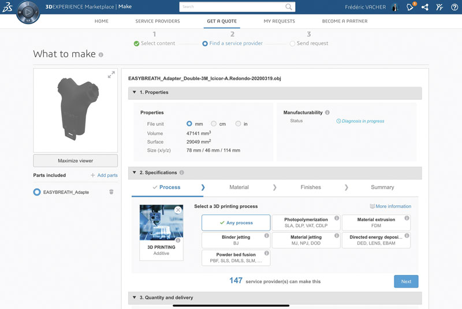
Task: Click Diagnosis in progress status
Action: tap(360, 121)
